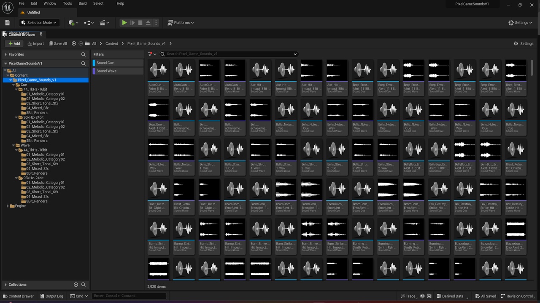Click the Content breadcrumb in path bar
Image resolution: width=540 pixels, height=303 pixels.
112,43
